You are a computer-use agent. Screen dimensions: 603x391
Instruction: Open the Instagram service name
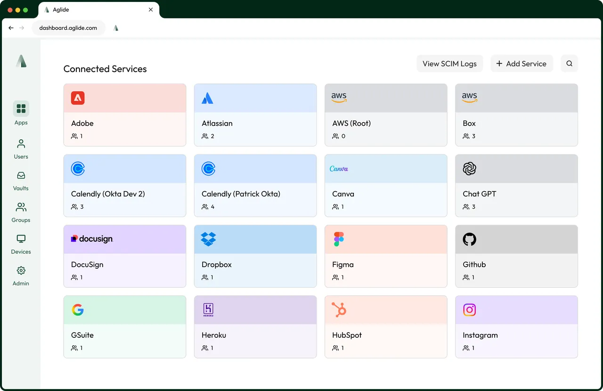480,335
